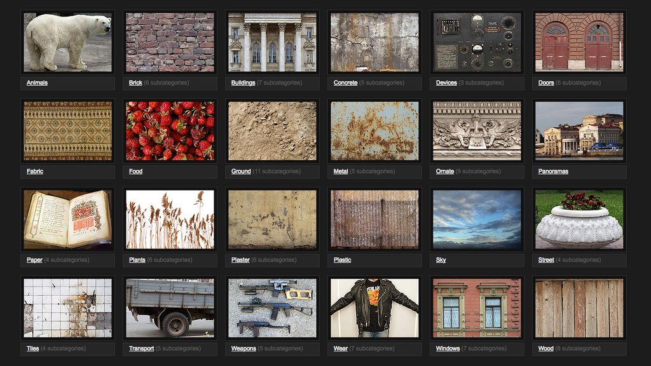Open the Metal category link
651x366 pixels.
tap(341, 171)
